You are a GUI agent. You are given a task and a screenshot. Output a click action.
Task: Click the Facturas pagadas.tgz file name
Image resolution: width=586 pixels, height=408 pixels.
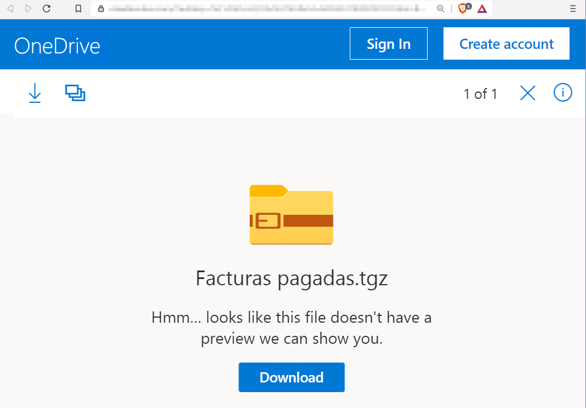coord(291,278)
